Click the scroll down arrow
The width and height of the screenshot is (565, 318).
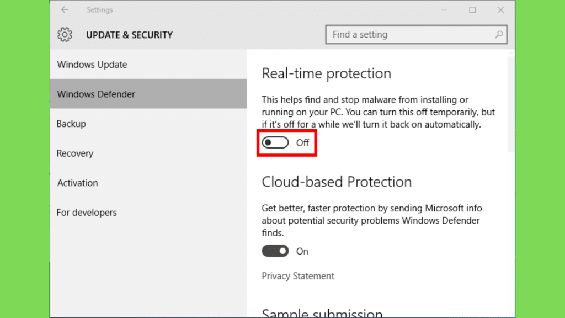pyautogui.click(x=511, y=314)
